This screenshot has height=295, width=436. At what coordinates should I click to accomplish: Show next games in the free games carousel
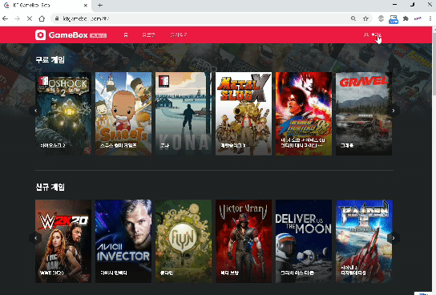pyautogui.click(x=394, y=111)
